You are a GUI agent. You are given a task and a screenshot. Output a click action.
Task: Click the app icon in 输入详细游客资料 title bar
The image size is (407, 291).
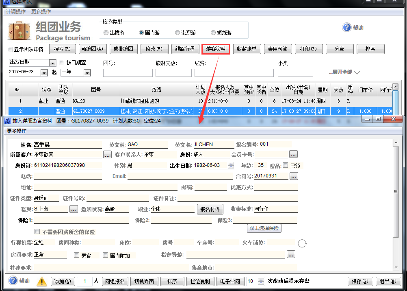pos(8,120)
